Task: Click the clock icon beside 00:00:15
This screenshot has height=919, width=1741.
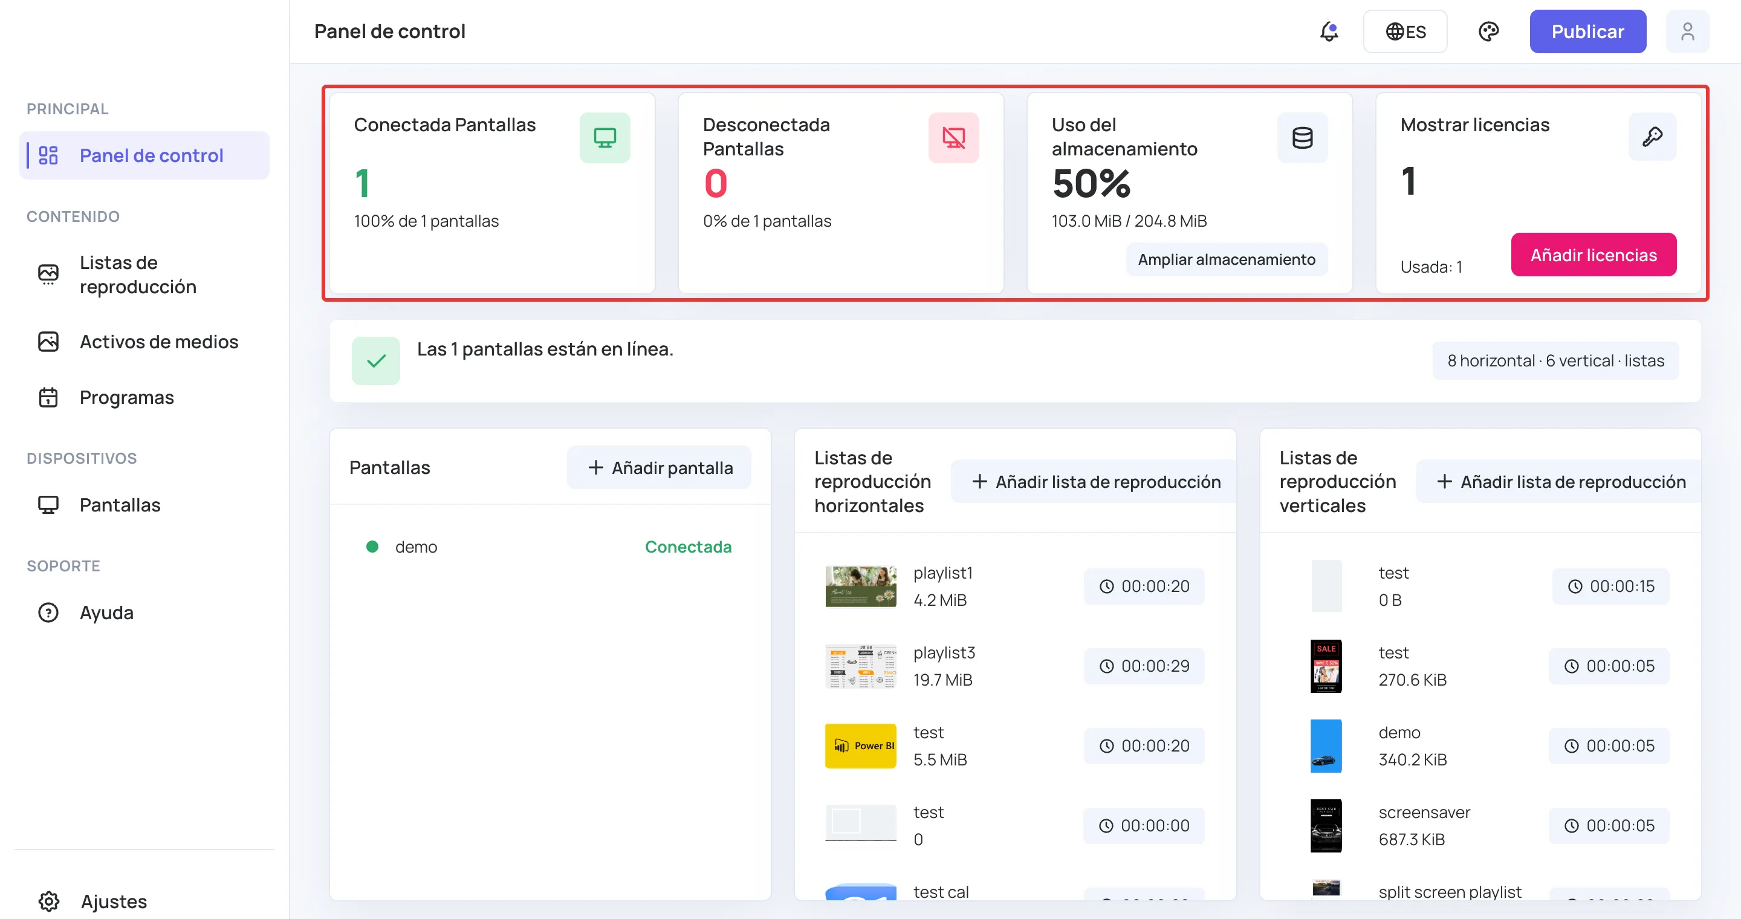Action: 1575,586
